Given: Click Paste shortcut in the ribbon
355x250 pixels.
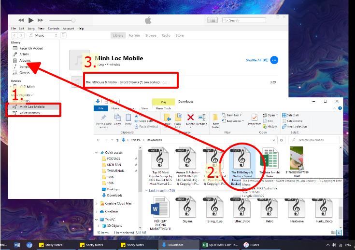Looking at the screenshot, I should point(146,127).
